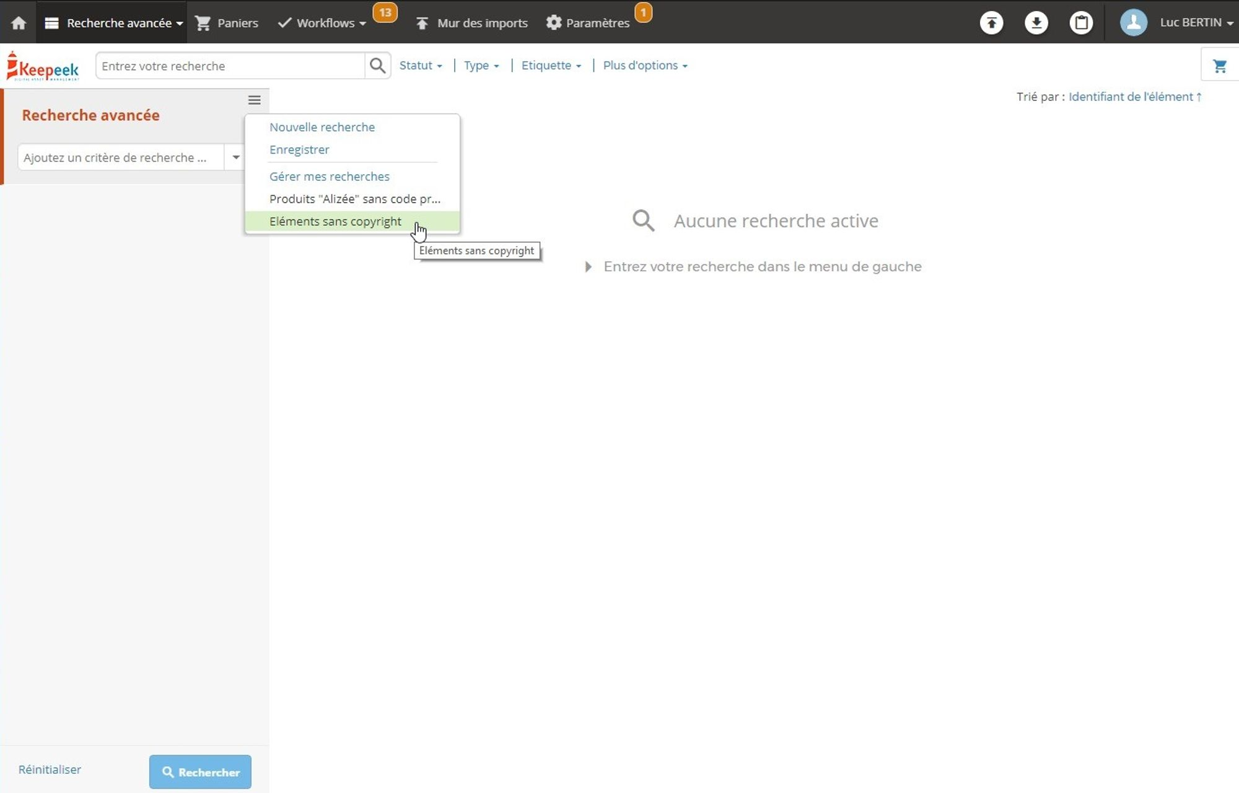
Task: Click the home icon in top bar
Action: click(x=19, y=23)
